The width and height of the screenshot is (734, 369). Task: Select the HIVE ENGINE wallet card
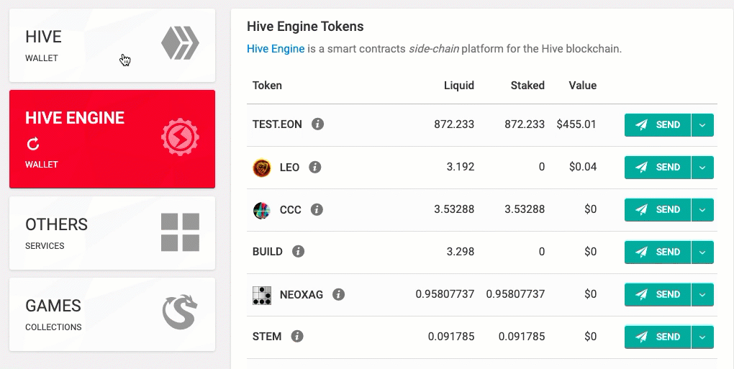[112, 139]
